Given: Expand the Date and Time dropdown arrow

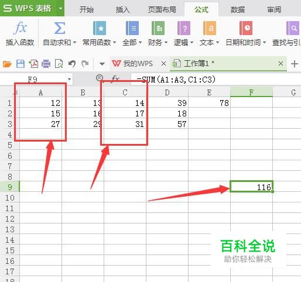Looking at the screenshot, I should coord(264,42).
